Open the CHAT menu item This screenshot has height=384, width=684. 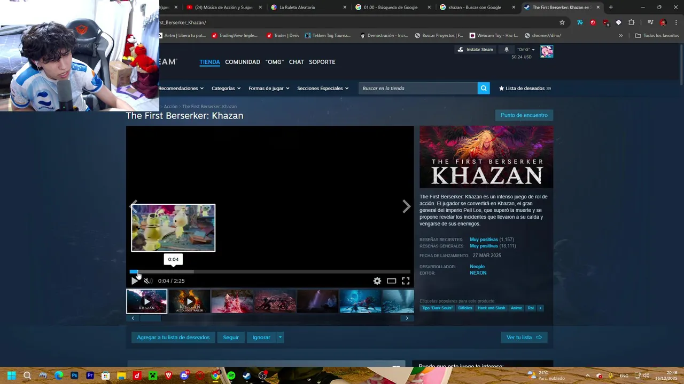pos(296,62)
